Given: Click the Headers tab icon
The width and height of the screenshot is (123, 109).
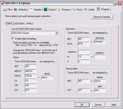Looking at the screenshot, I should click(x=31, y=10).
